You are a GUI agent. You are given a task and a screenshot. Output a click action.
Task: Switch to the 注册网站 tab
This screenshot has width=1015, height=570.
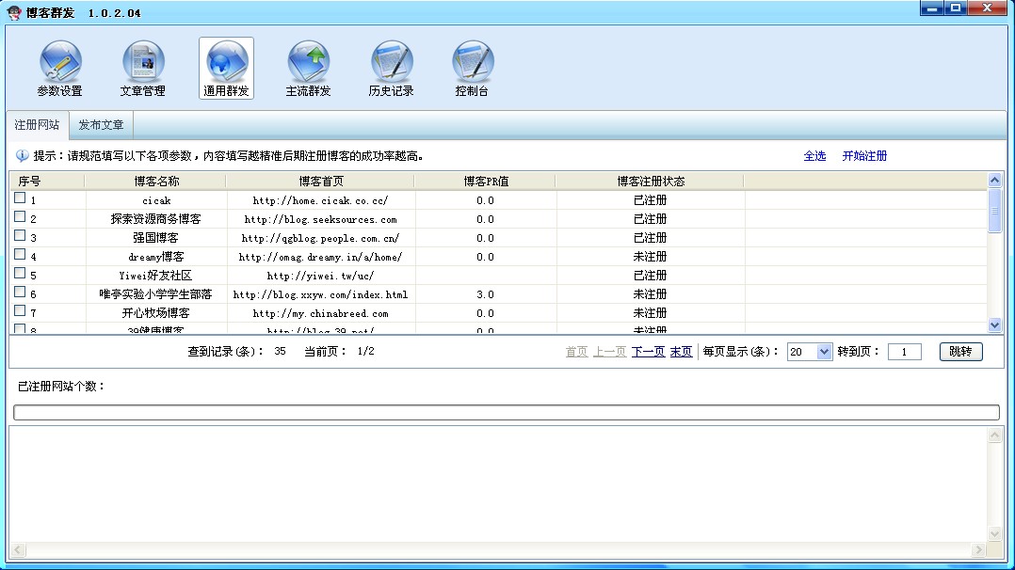coord(37,125)
